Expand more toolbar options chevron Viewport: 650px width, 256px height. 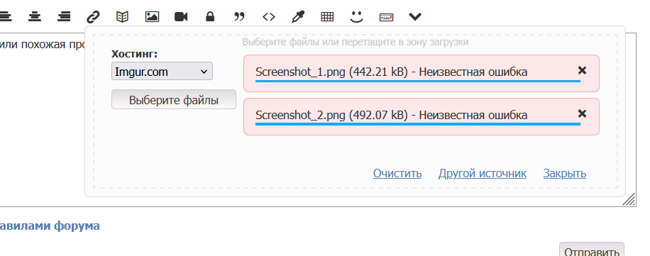coord(415,16)
